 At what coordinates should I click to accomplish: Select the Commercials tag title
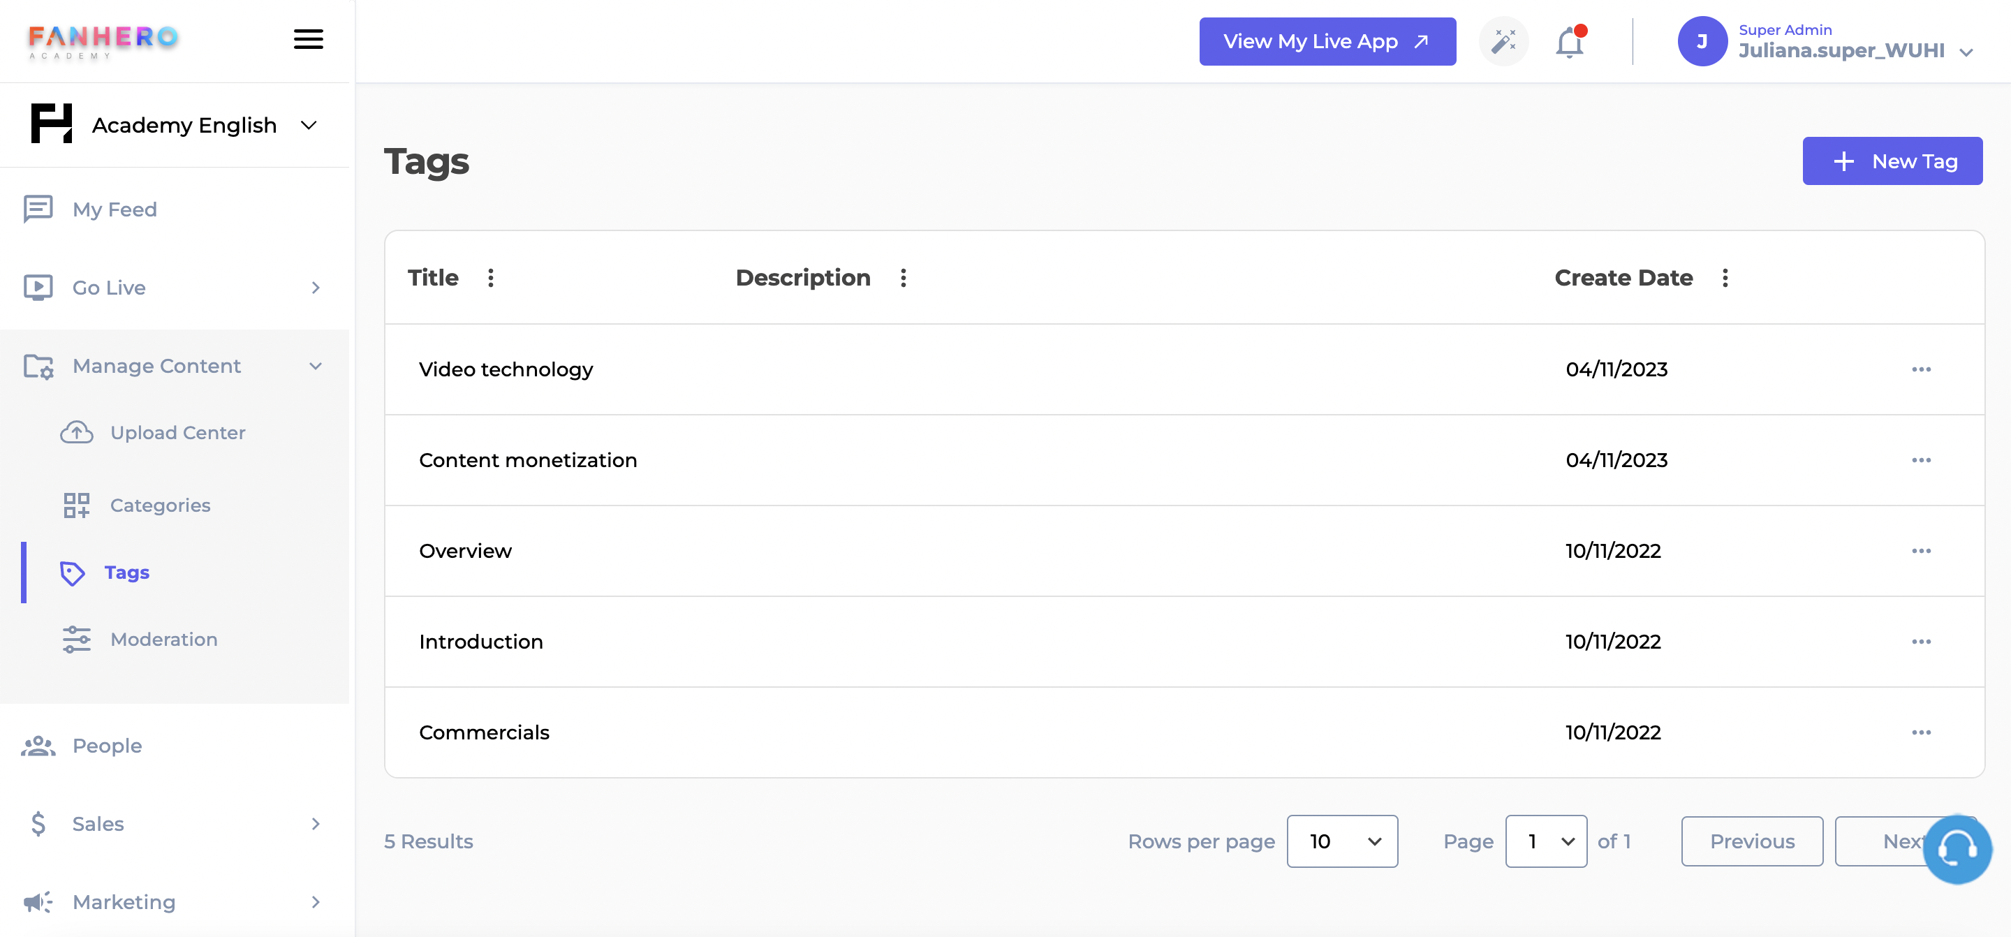click(x=484, y=731)
